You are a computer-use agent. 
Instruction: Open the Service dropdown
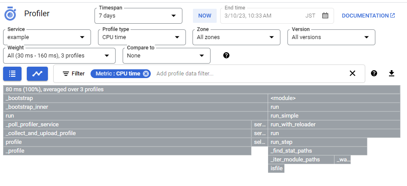[x=46, y=37]
